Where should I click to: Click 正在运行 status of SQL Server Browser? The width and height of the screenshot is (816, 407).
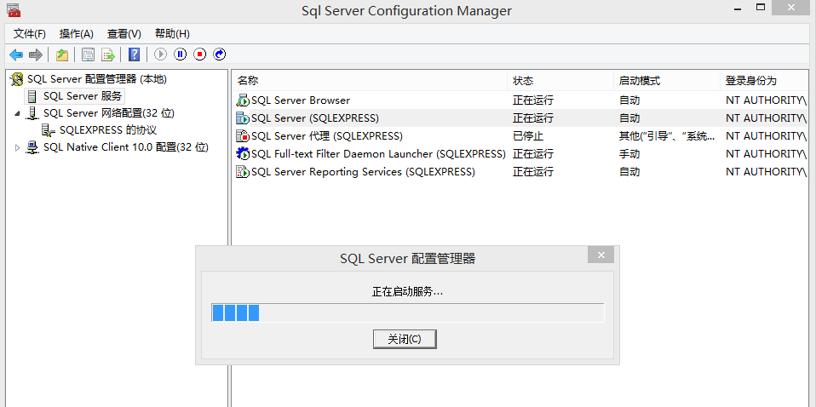tap(533, 100)
